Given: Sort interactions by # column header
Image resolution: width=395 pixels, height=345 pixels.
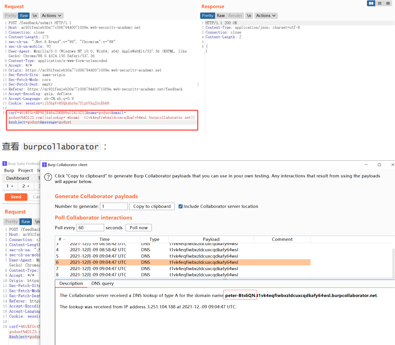Looking at the screenshot, I should coord(62,239).
